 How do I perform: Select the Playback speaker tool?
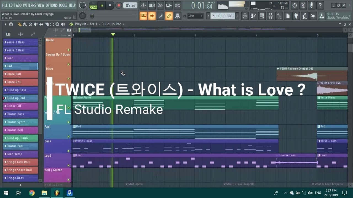point(63,24)
